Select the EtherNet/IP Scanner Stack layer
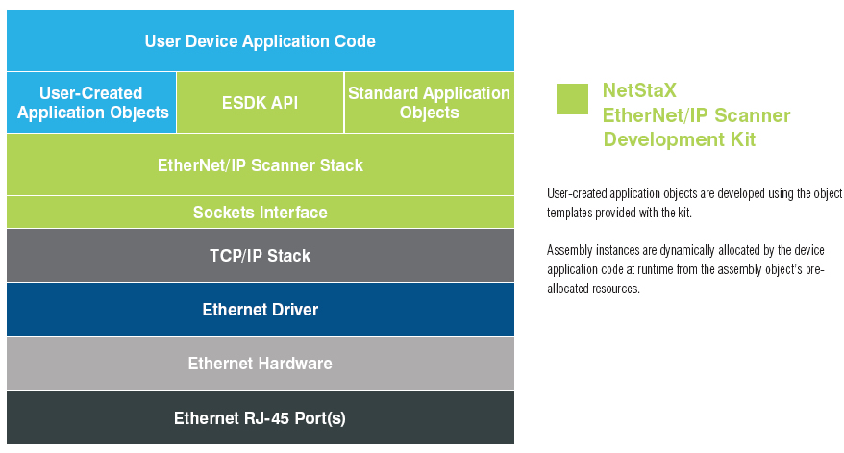844x453 pixels. tap(260, 164)
